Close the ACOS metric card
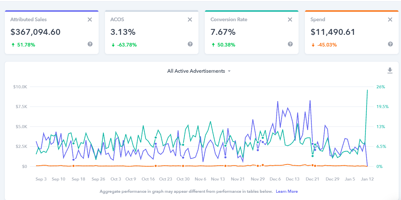401x200 pixels. coord(190,19)
